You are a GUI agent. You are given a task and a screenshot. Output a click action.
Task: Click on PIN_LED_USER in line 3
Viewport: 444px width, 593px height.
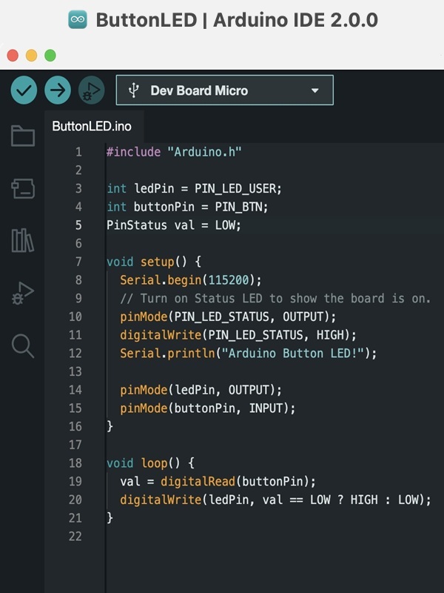pos(235,189)
